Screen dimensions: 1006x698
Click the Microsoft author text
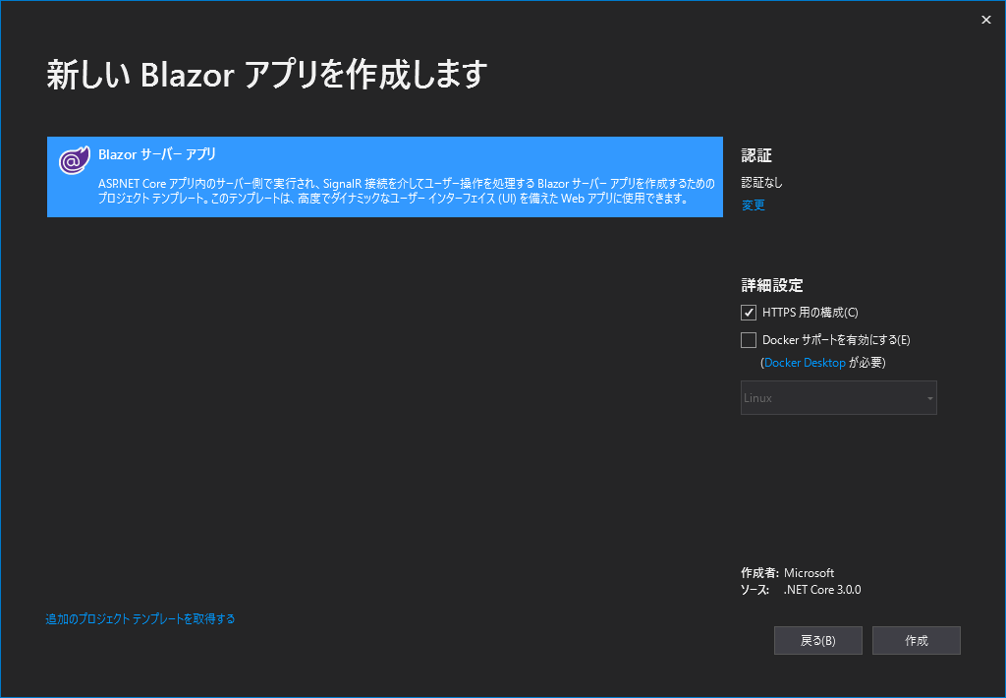click(810, 573)
